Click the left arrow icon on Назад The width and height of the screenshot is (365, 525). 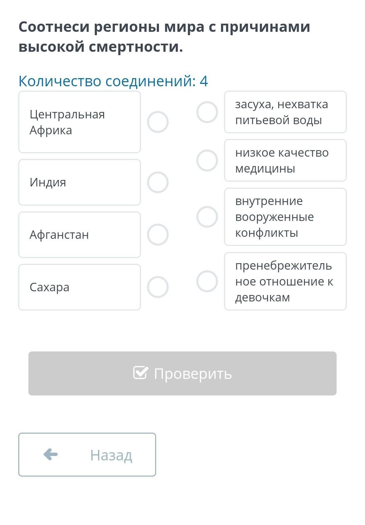point(51,454)
